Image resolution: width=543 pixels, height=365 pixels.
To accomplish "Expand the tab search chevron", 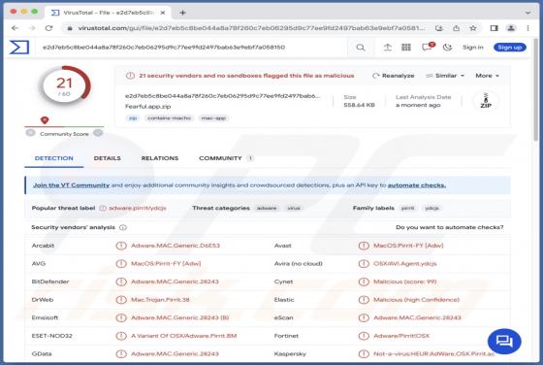I will tap(527, 13).
